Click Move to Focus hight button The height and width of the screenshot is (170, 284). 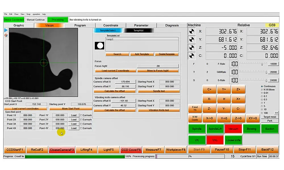(x=158, y=71)
